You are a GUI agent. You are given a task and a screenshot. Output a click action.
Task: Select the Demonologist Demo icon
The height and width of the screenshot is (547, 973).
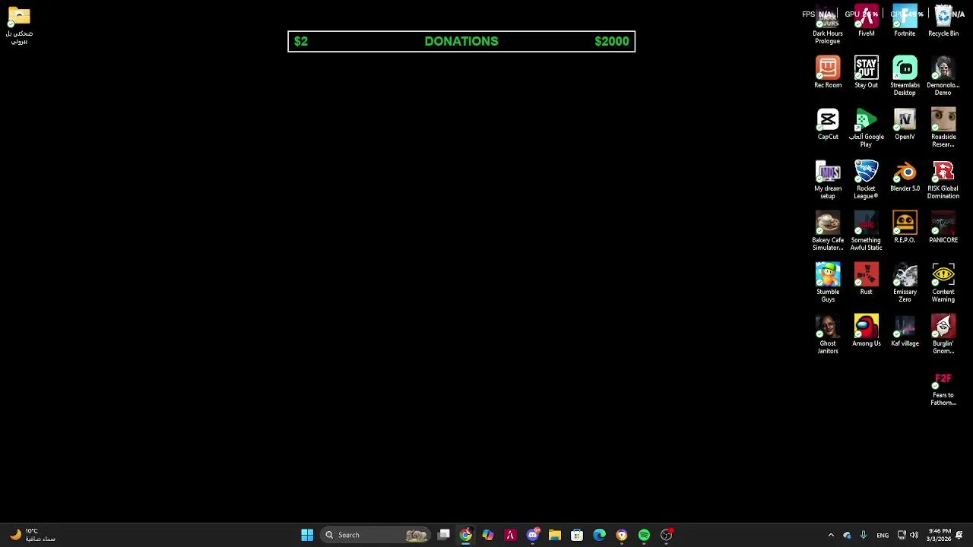click(943, 76)
